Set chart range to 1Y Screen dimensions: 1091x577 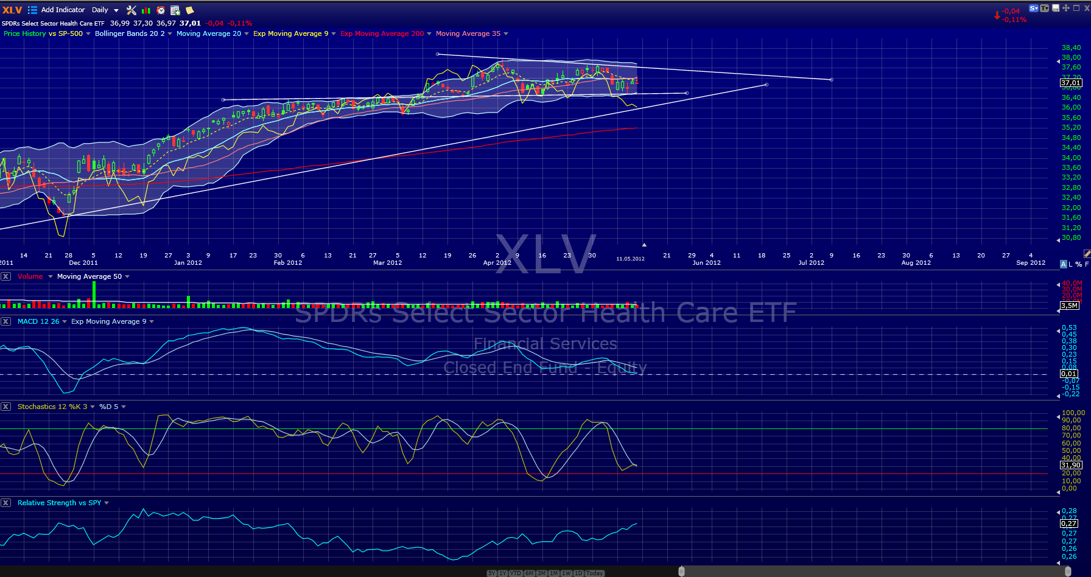point(503,573)
